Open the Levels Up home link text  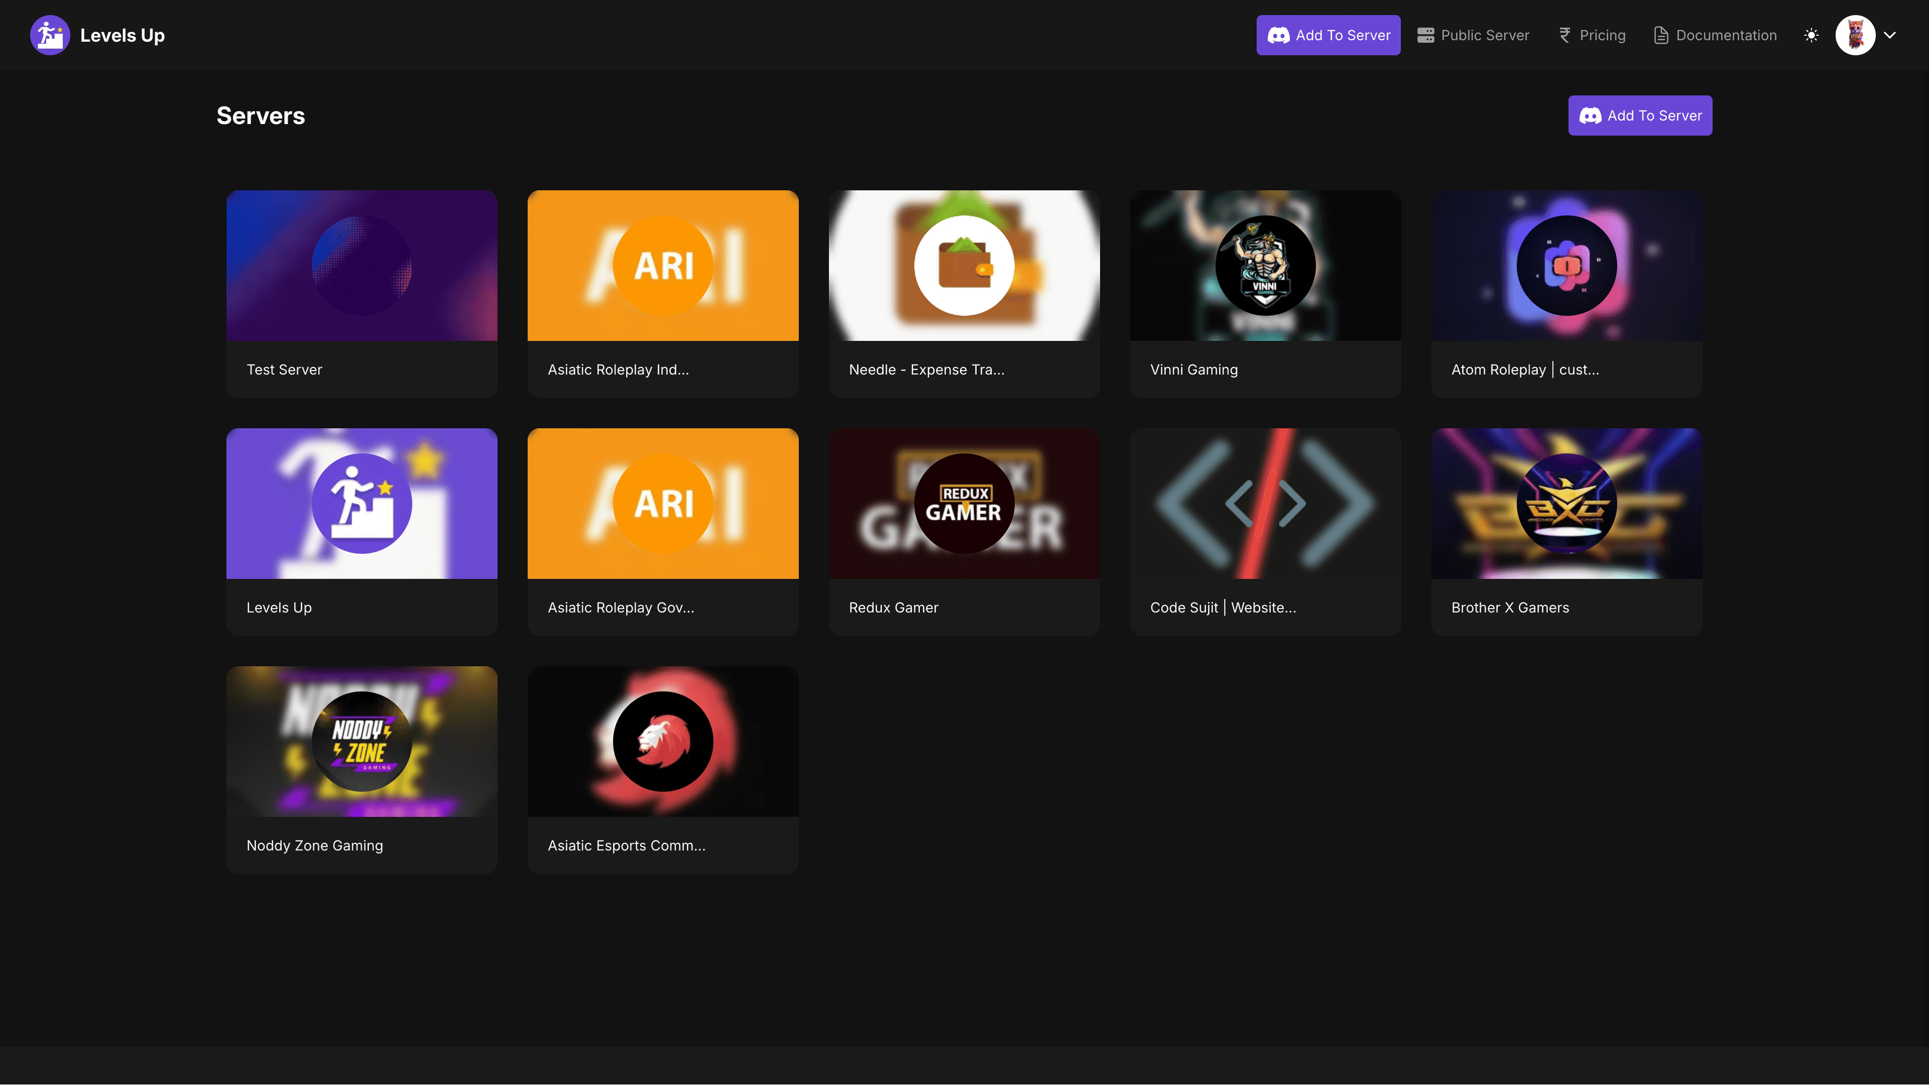coord(122,35)
